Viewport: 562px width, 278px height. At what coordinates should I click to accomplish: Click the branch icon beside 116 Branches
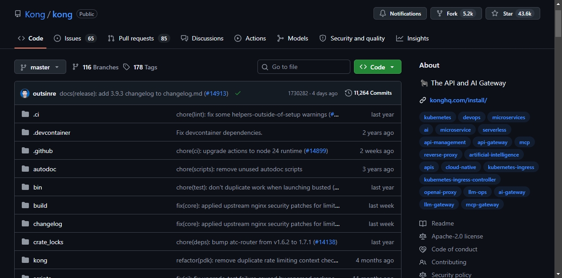pyautogui.click(x=76, y=67)
